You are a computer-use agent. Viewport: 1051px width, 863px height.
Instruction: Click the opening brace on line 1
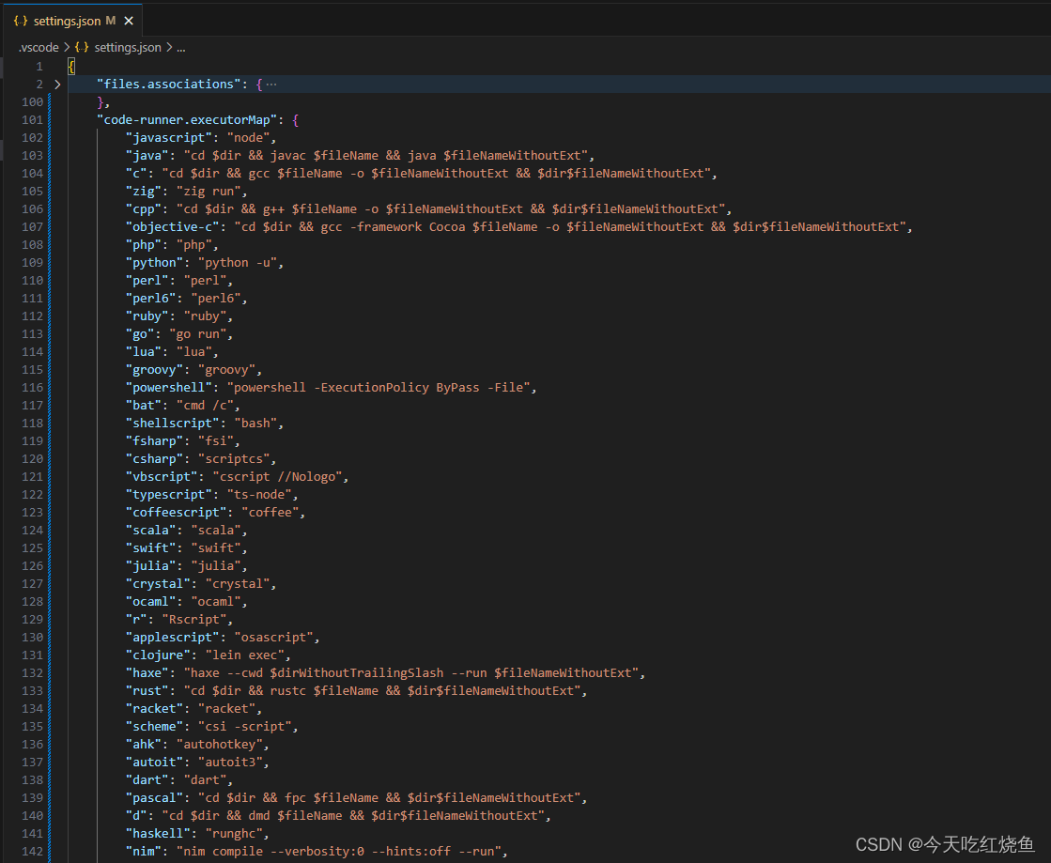click(x=70, y=66)
